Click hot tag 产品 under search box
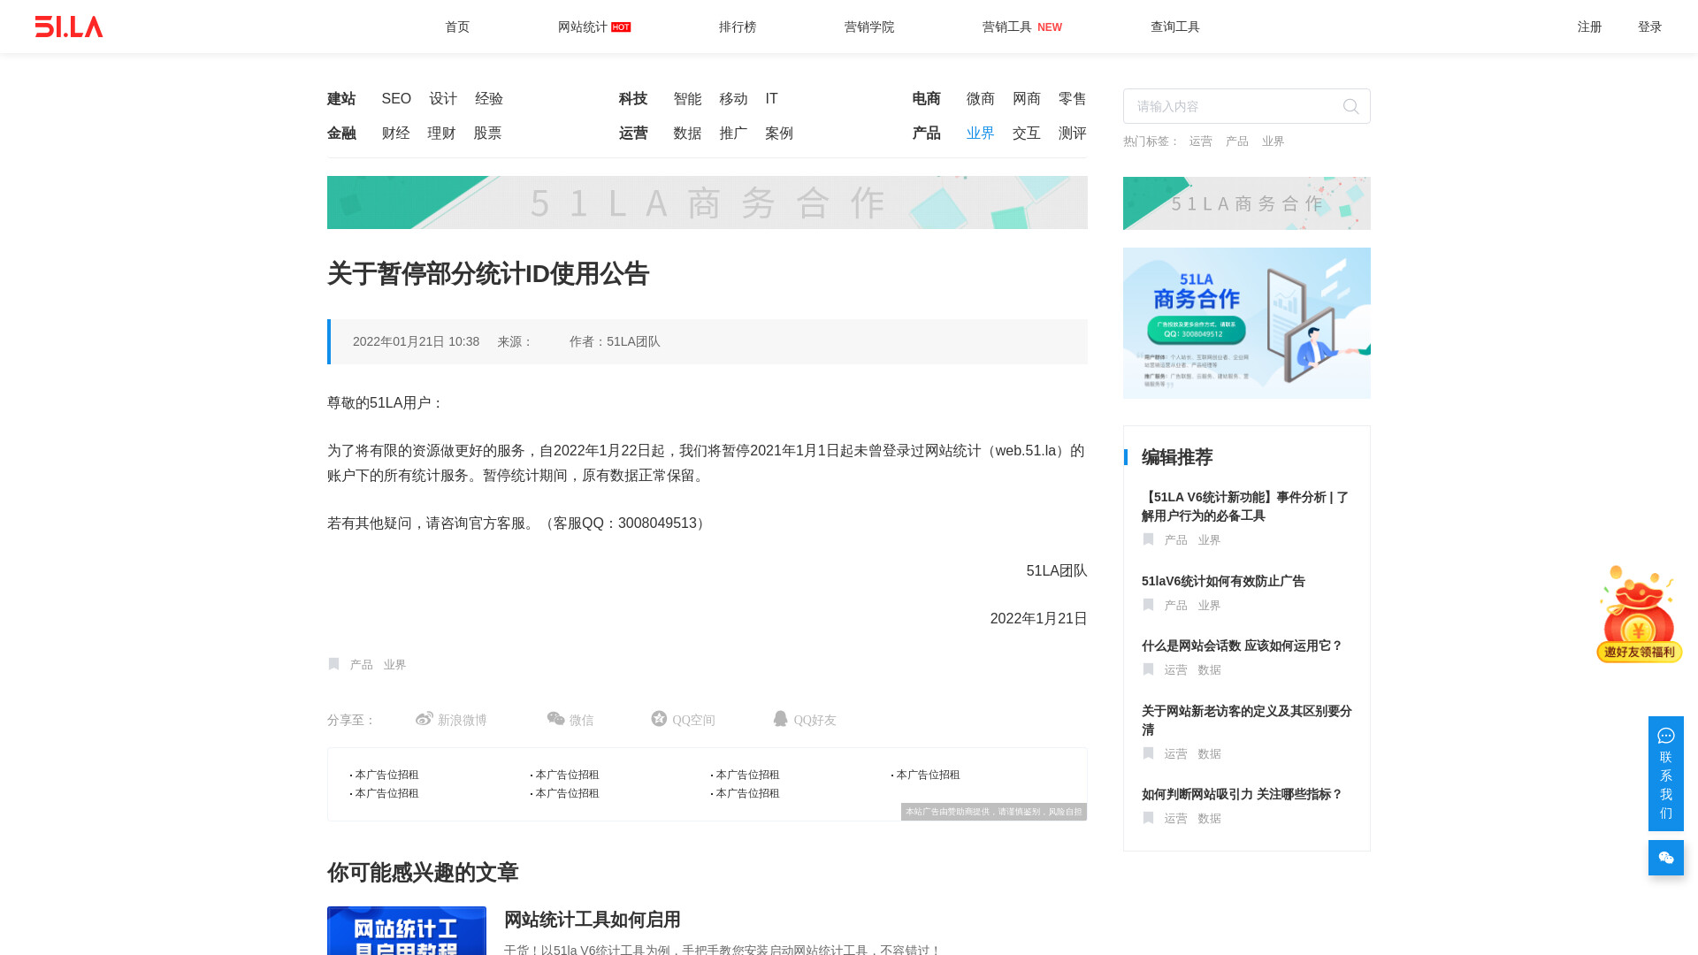This screenshot has height=955, width=1698. 1237,141
